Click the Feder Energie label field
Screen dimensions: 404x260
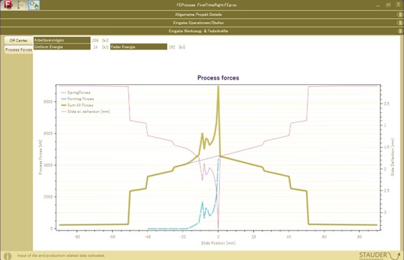139,47
